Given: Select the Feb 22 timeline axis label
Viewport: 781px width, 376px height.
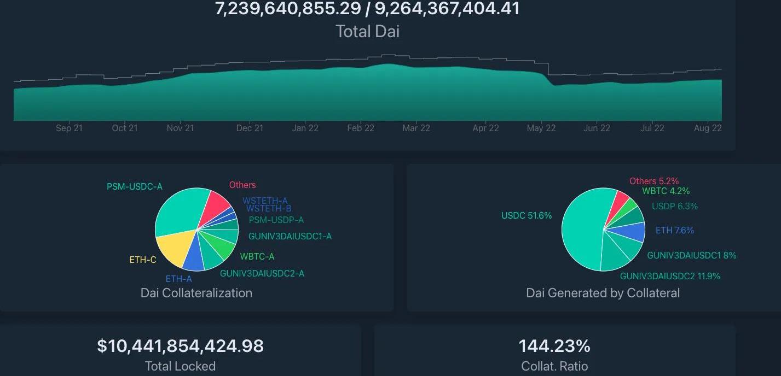Looking at the screenshot, I should click(360, 128).
